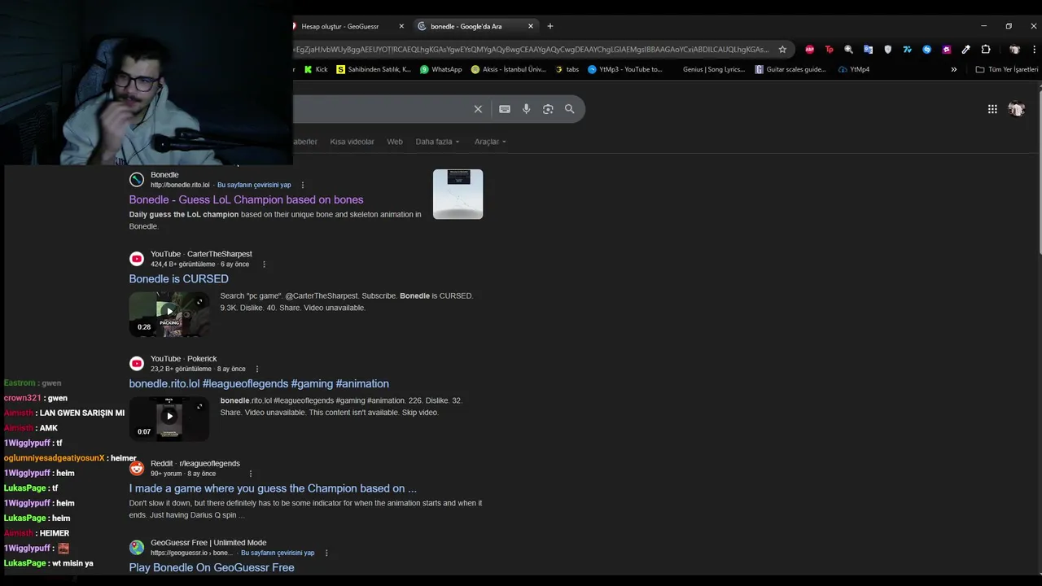Open Bonedle - Guess LoL Champion result
The width and height of the screenshot is (1042, 586).
246,199
